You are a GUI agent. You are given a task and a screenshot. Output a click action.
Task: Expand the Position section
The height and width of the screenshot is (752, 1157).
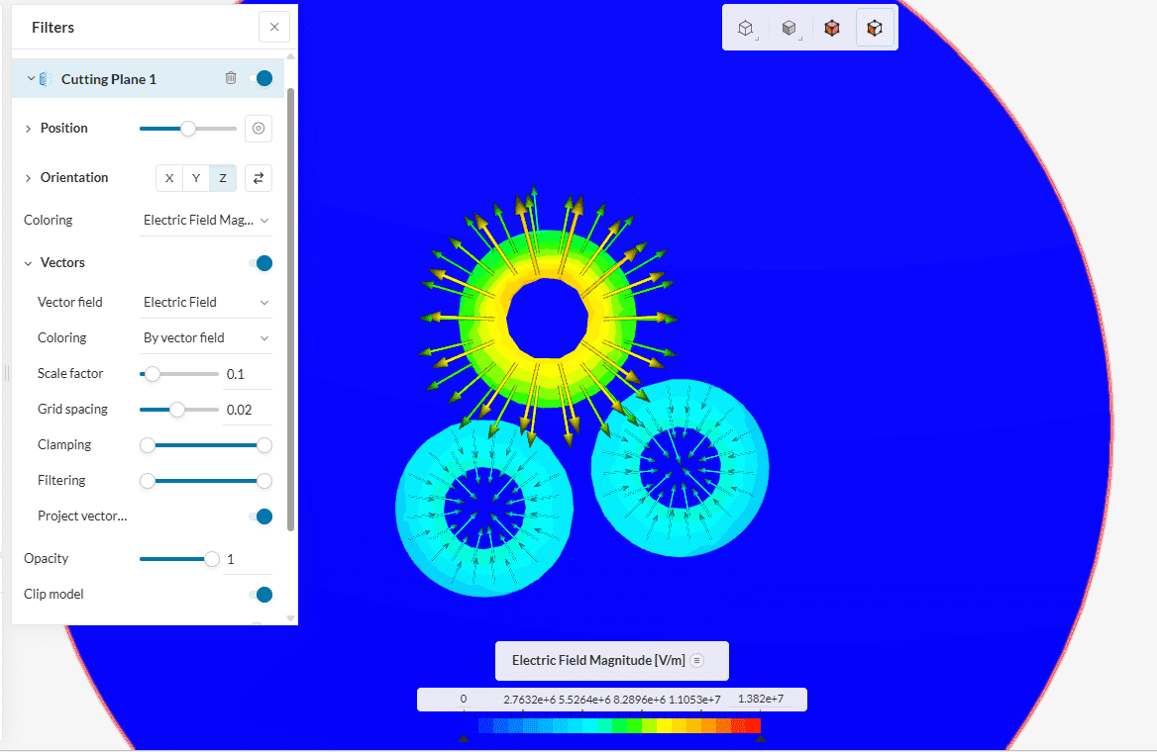tap(28, 129)
